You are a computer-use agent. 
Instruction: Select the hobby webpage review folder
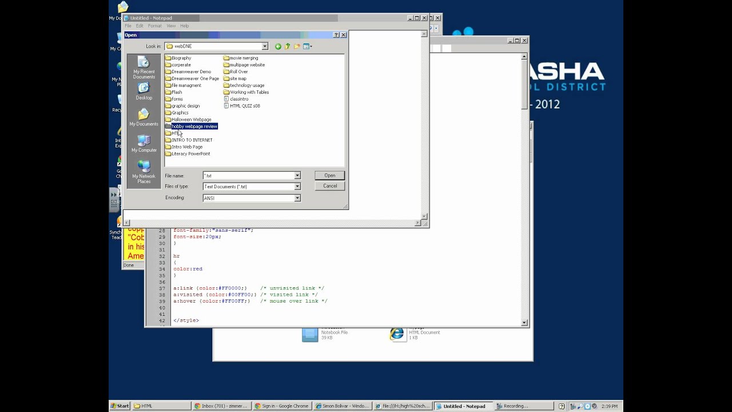click(x=191, y=126)
